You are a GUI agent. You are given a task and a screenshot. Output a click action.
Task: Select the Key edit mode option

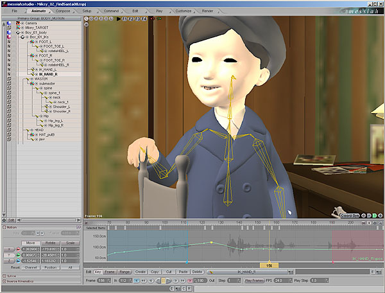[98, 272]
